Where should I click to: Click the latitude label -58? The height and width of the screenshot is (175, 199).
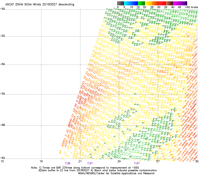(x=2, y=125)
